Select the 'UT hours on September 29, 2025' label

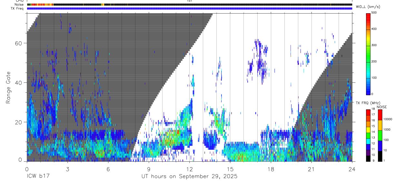click(x=189, y=177)
